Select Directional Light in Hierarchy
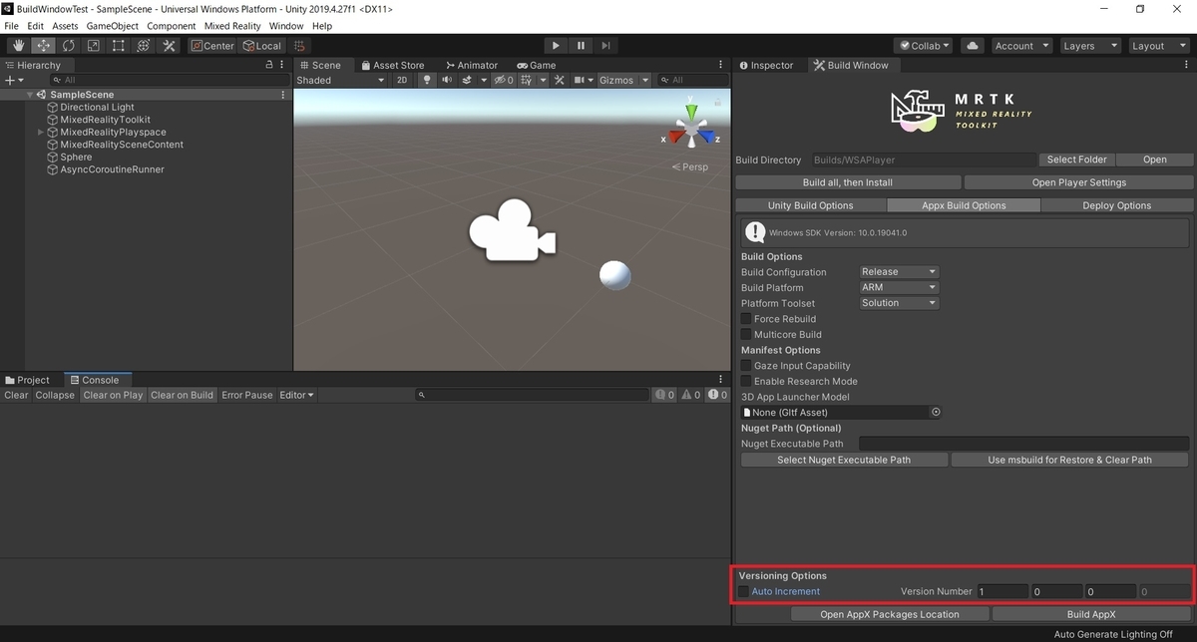This screenshot has width=1197, height=642. (97, 107)
